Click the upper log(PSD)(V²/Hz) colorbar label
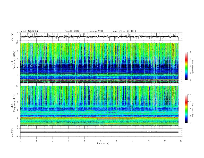The image size is (204, 158). (x=193, y=67)
